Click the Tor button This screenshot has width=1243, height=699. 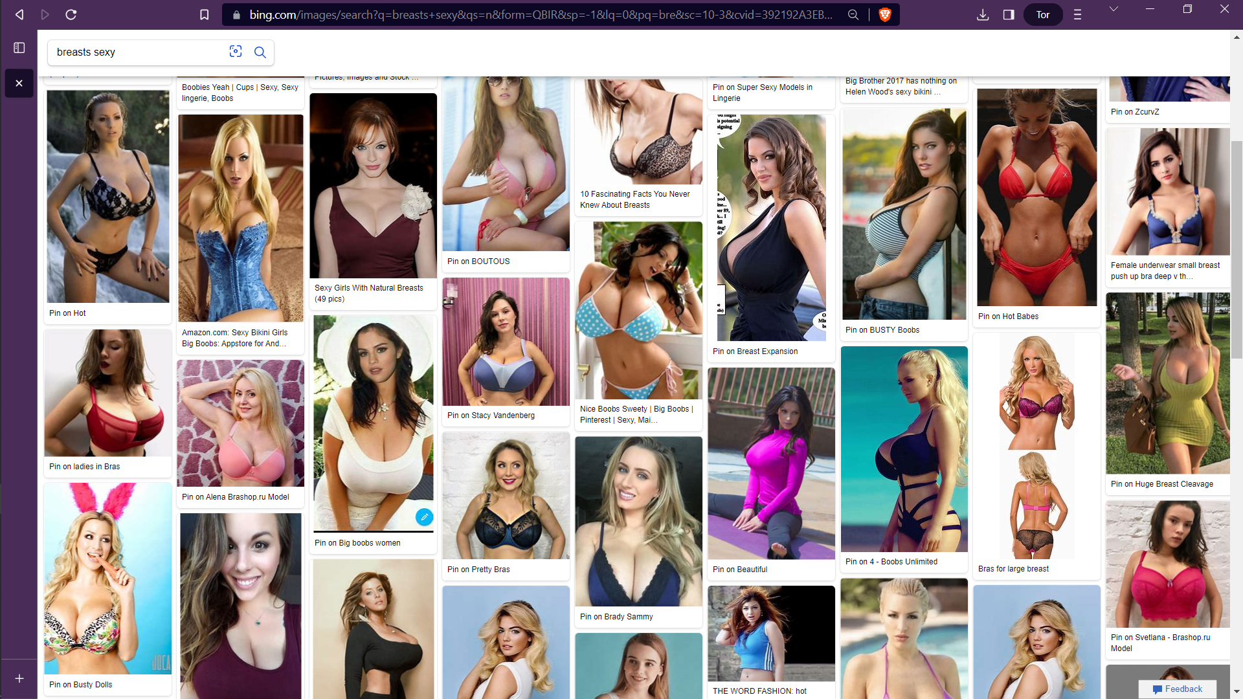point(1042,14)
